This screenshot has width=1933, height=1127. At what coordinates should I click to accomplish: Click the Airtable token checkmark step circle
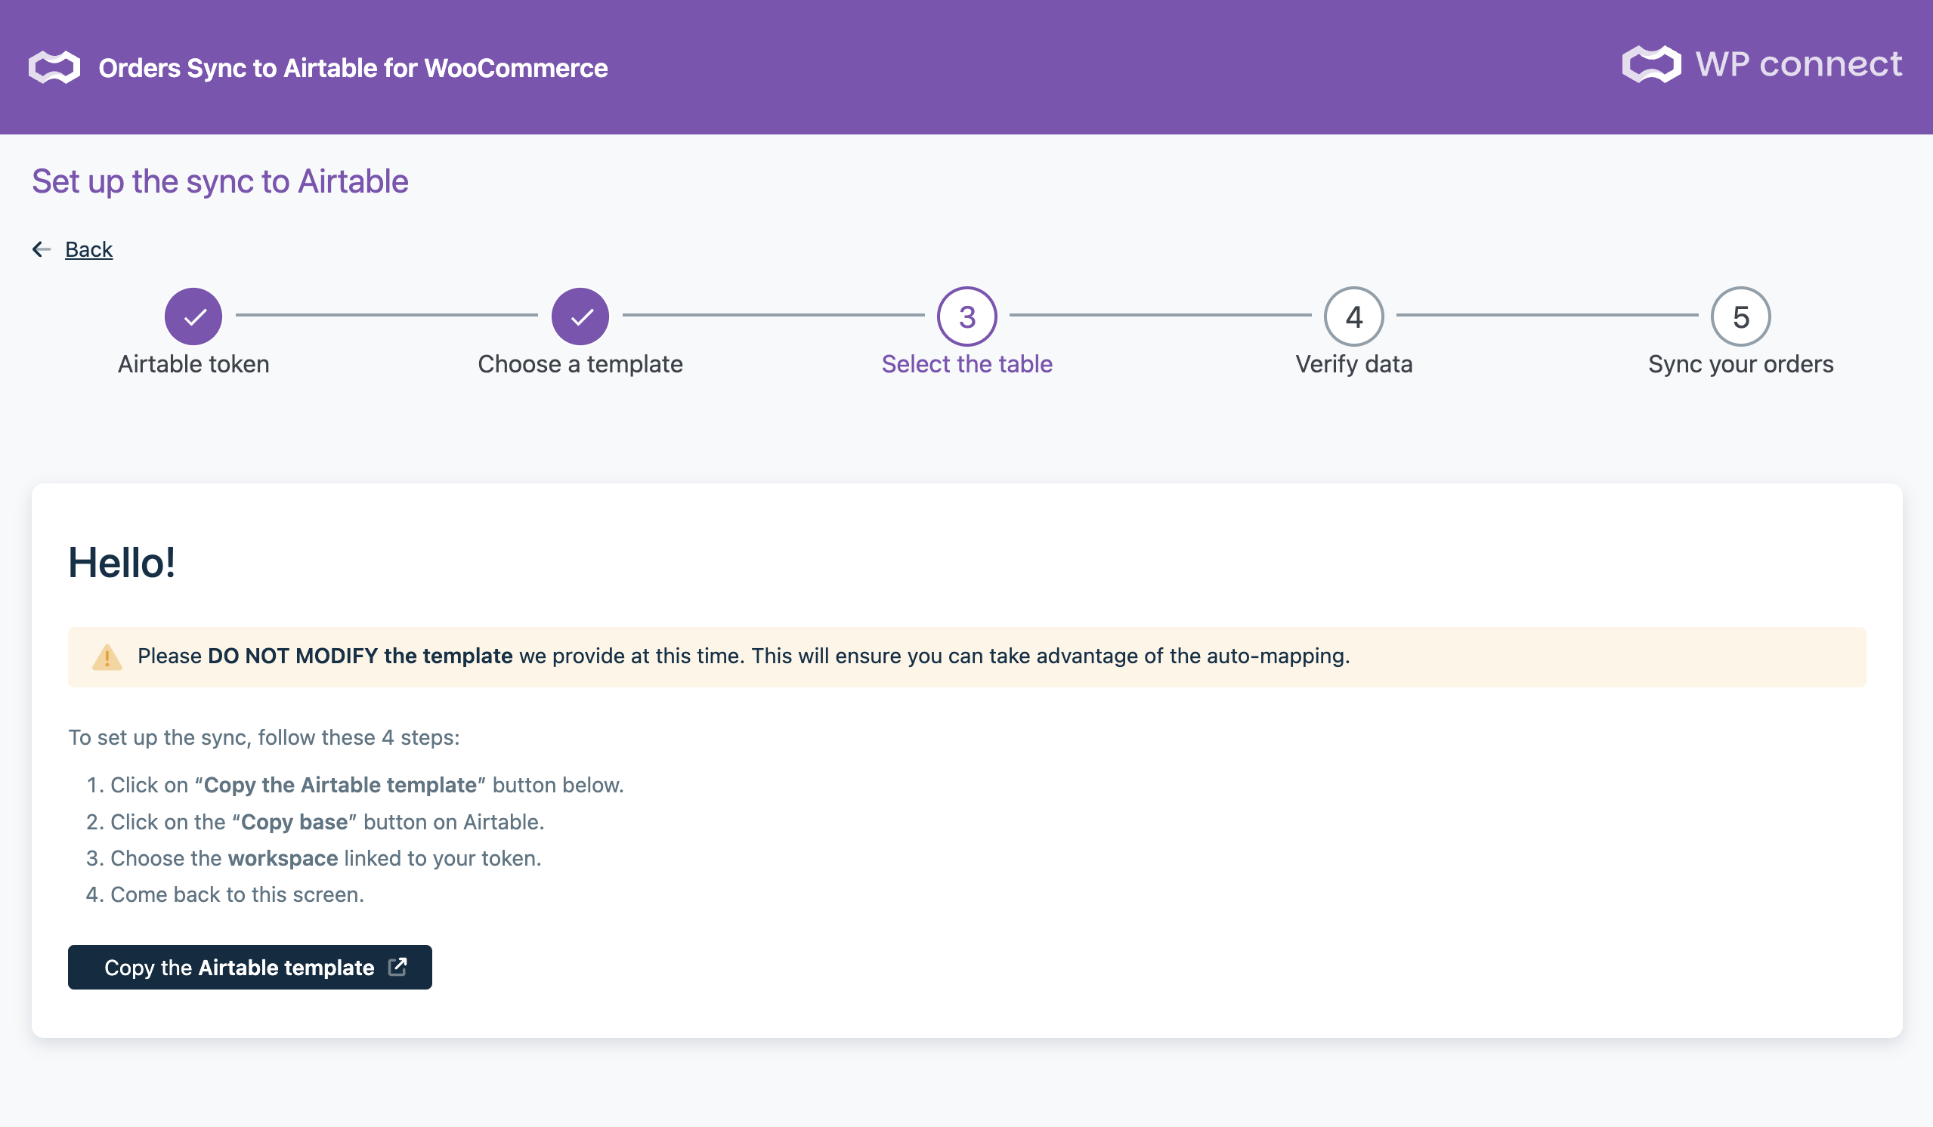pyautogui.click(x=193, y=316)
